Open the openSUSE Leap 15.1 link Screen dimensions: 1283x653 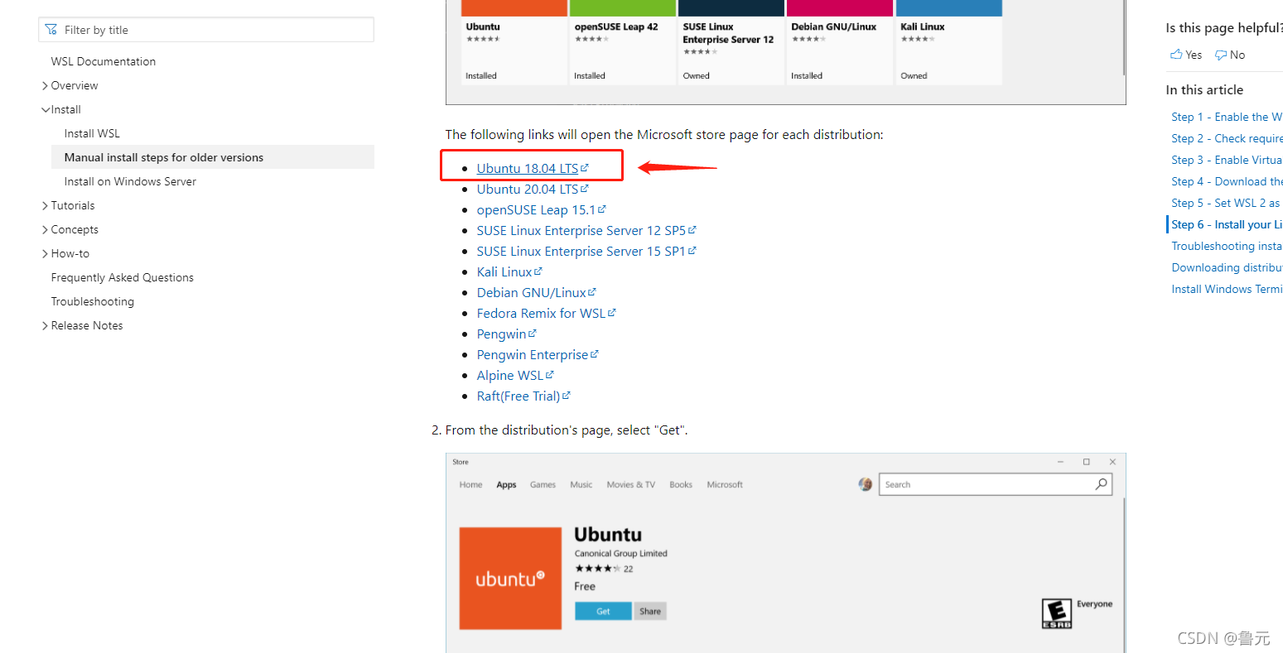(536, 209)
